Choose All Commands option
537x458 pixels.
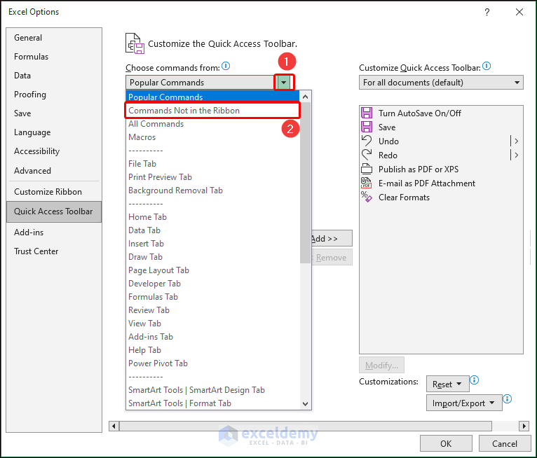point(212,124)
